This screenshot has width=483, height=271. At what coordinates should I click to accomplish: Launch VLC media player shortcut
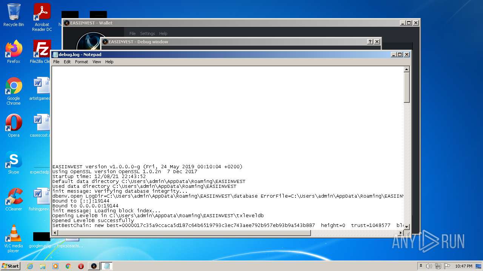(14, 239)
